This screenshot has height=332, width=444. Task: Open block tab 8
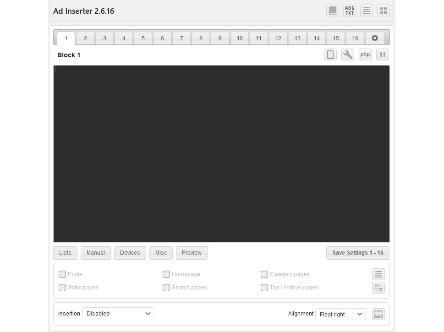click(x=201, y=38)
